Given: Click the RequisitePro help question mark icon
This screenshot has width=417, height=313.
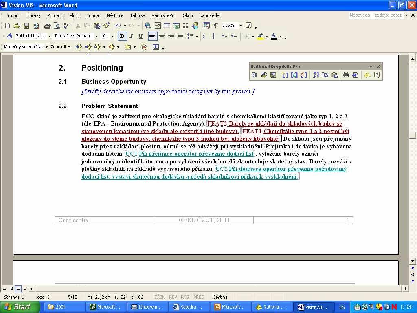Looking at the screenshot, I should (x=377, y=75).
